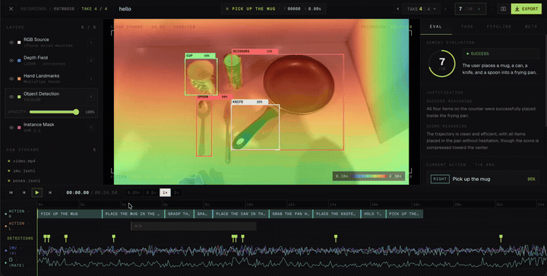Viewport: 547px width, 276px height.
Task: Select the N/A left-hand action segment
Action: [x=193, y=226]
